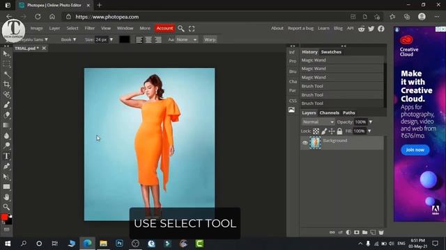The image size is (446, 250).
Task: Select the Move tool
Action: [6, 54]
